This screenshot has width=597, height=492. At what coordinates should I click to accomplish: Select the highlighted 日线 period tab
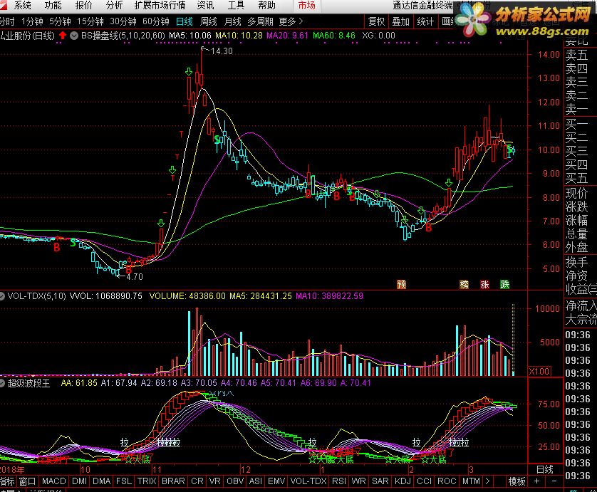tap(185, 21)
